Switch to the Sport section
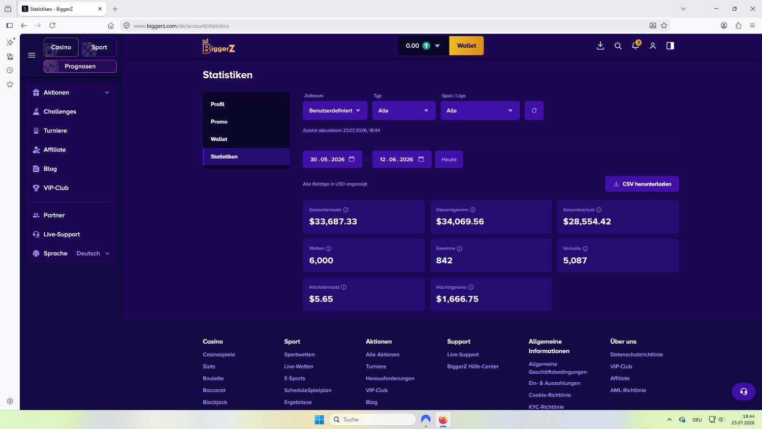The width and height of the screenshot is (762, 429). point(99,47)
